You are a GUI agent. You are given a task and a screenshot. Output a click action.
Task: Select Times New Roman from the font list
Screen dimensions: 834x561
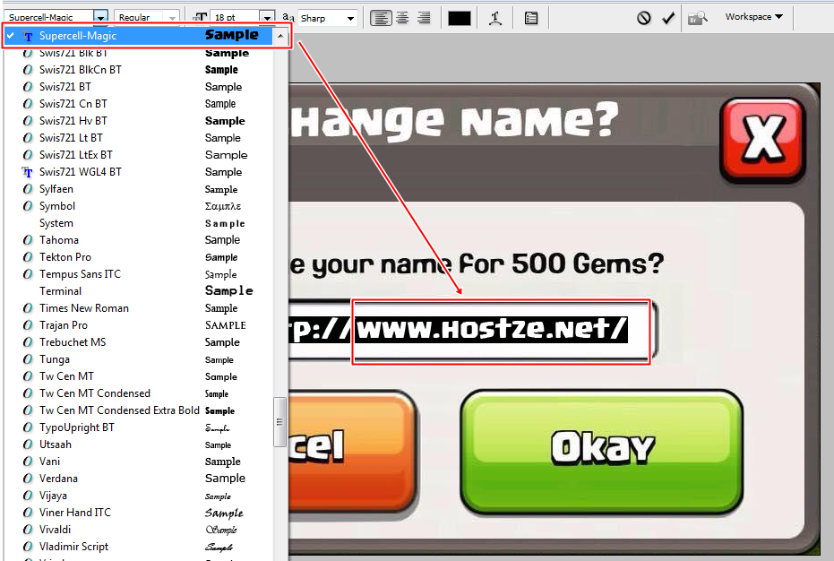(x=84, y=307)
